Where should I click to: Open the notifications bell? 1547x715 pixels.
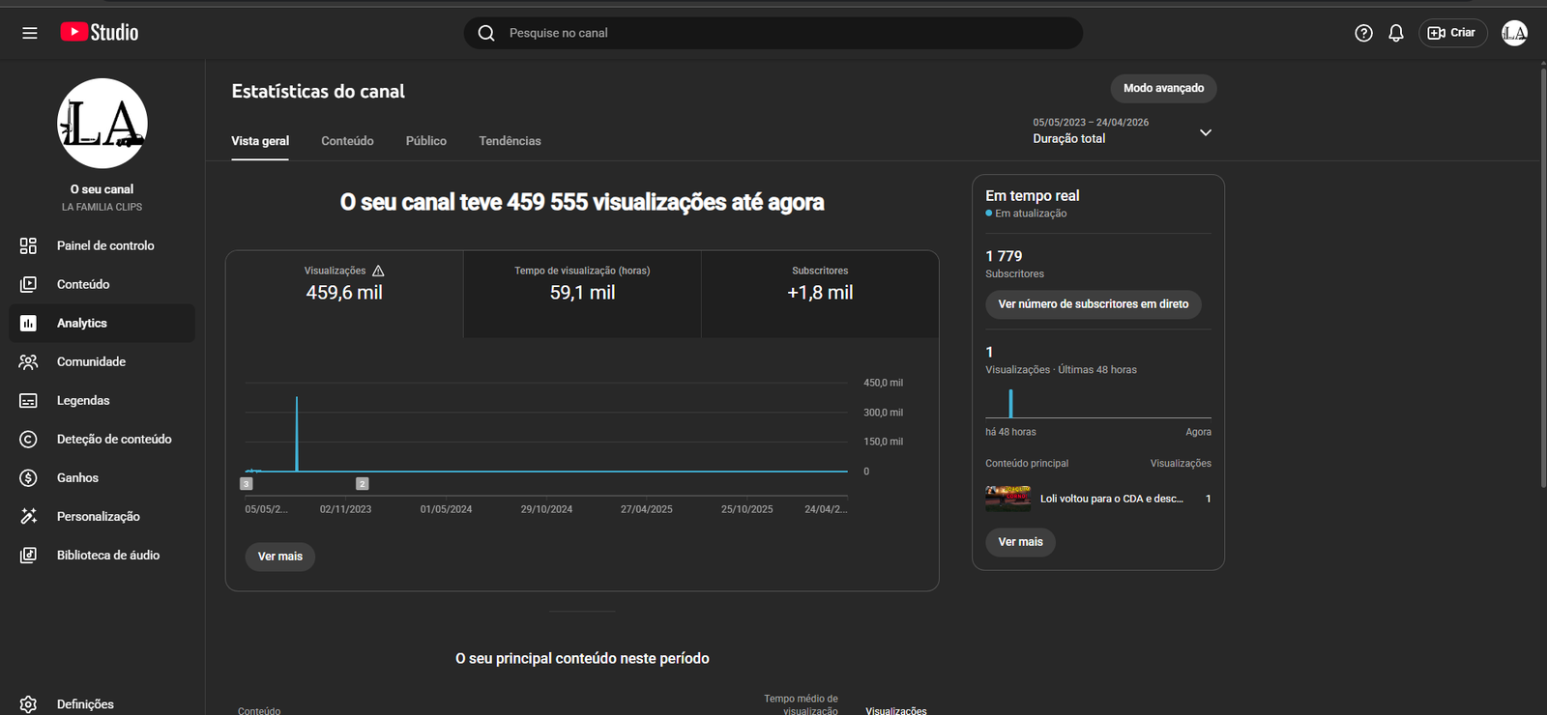point(1395,33)
